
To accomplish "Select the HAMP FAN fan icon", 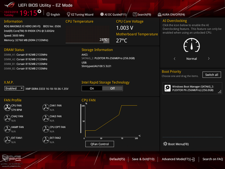I will click(7, 129).
